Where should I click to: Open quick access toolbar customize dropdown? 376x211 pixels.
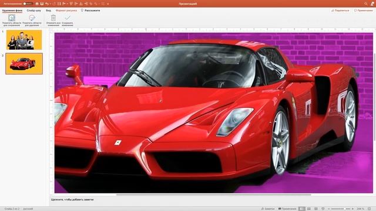click(108, 4)
